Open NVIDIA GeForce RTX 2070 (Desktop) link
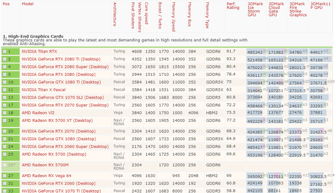Screen dimensions: 336x193 tap(58, 131)
